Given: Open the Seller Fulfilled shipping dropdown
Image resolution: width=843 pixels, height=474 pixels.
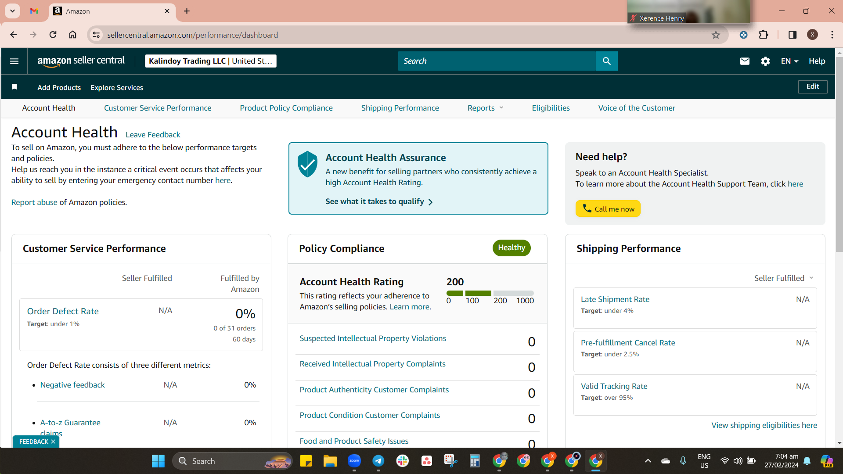Looking at the screenshot, I should coord(784,278).
